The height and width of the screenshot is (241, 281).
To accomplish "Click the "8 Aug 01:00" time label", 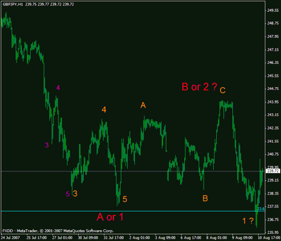I will point(217,238).
